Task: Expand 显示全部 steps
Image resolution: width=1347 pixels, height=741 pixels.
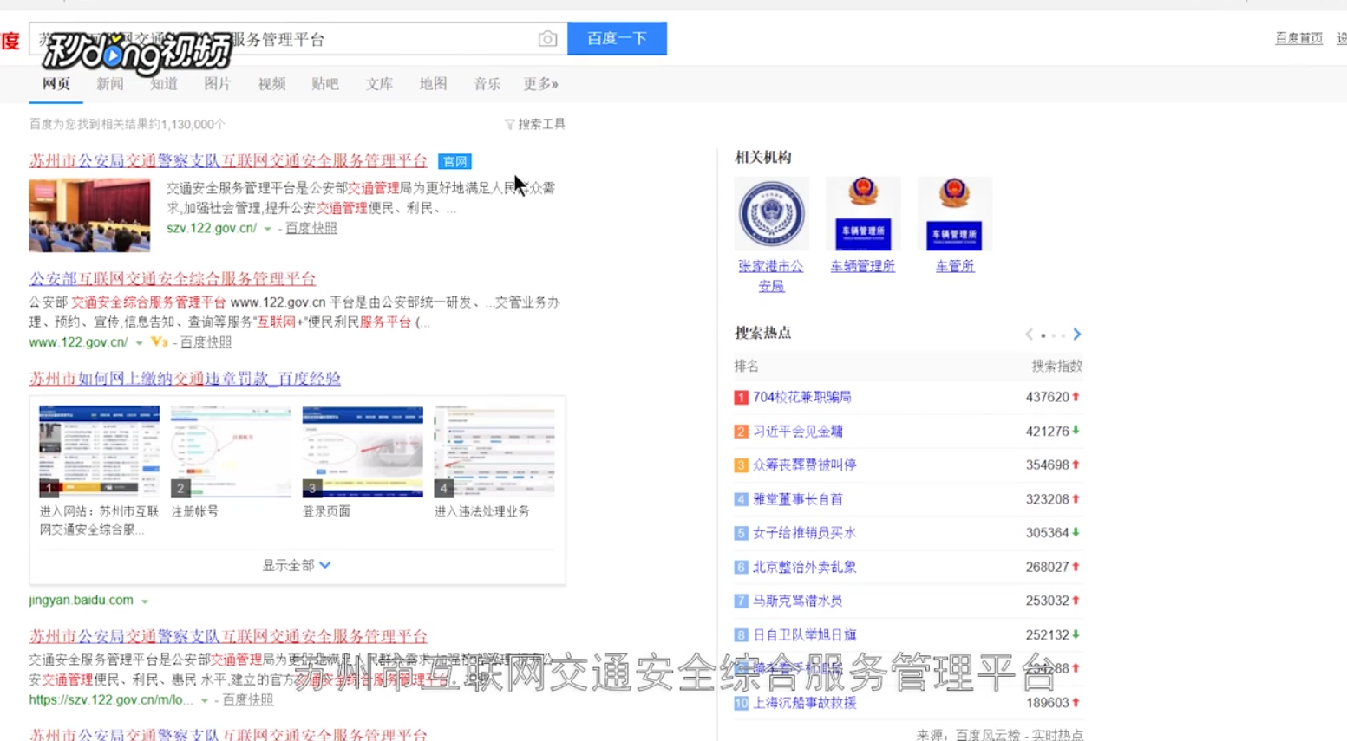Action: [297, 565]
